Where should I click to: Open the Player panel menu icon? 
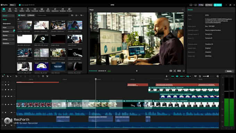tap(183, 10)
